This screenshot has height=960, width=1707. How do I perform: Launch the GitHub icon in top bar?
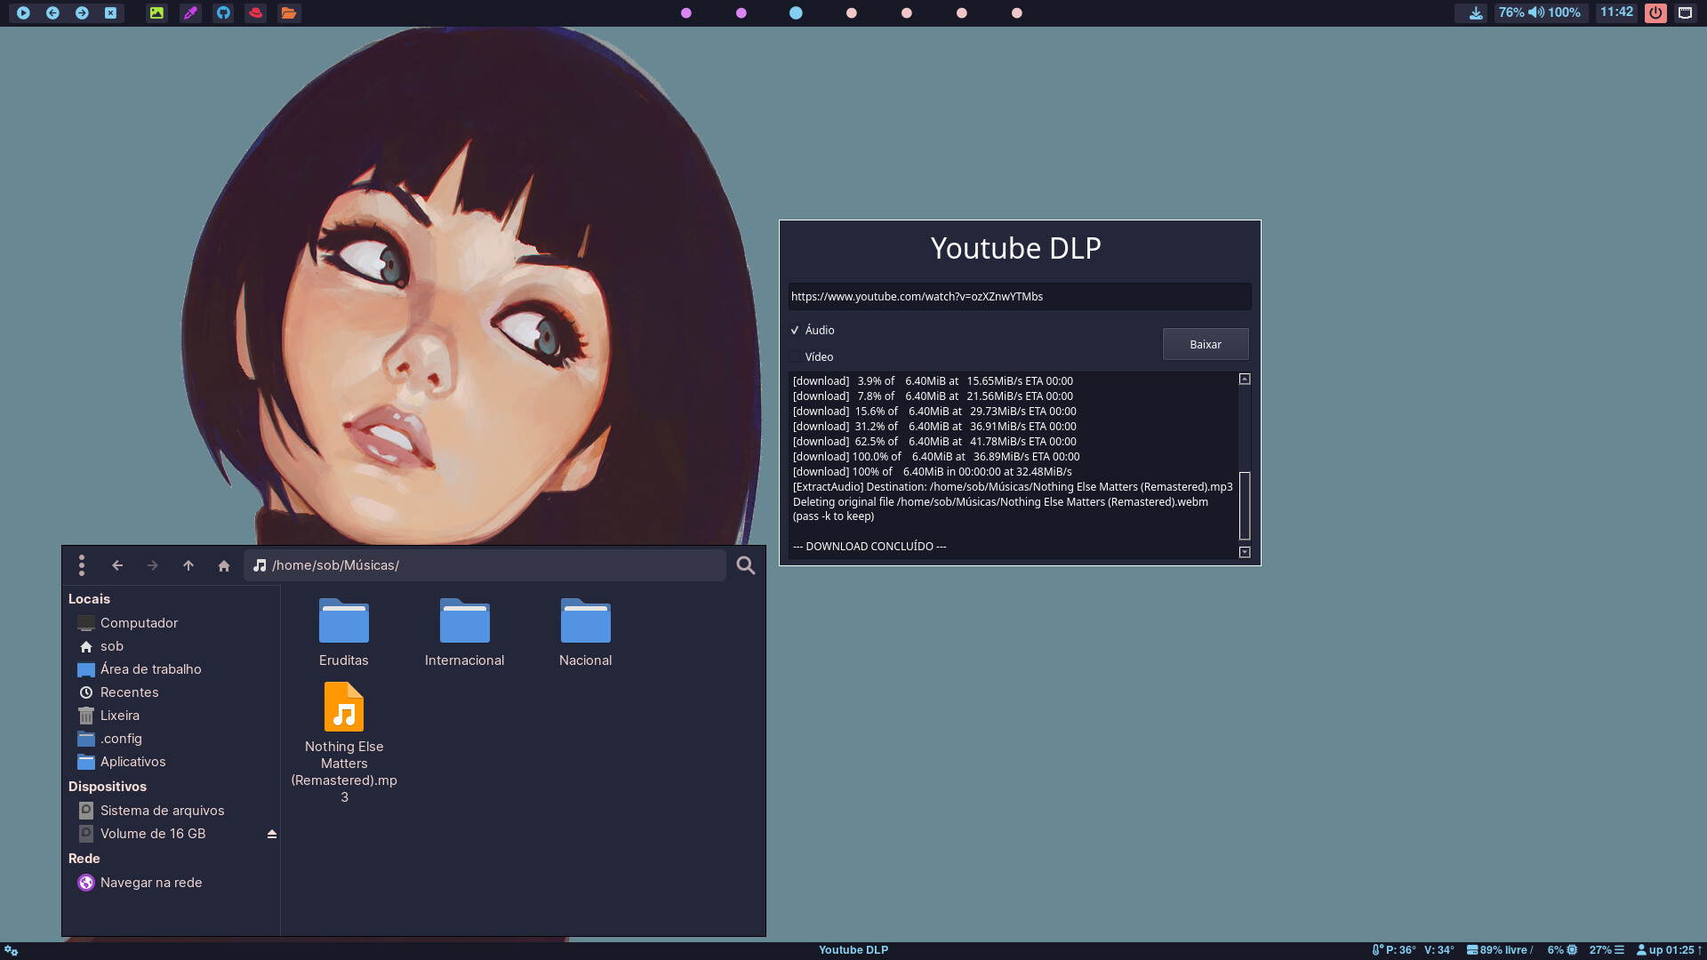click(x=223, y=12)
